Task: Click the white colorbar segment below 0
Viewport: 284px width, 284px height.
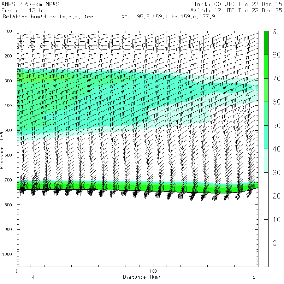Action: tap(266, 255)
